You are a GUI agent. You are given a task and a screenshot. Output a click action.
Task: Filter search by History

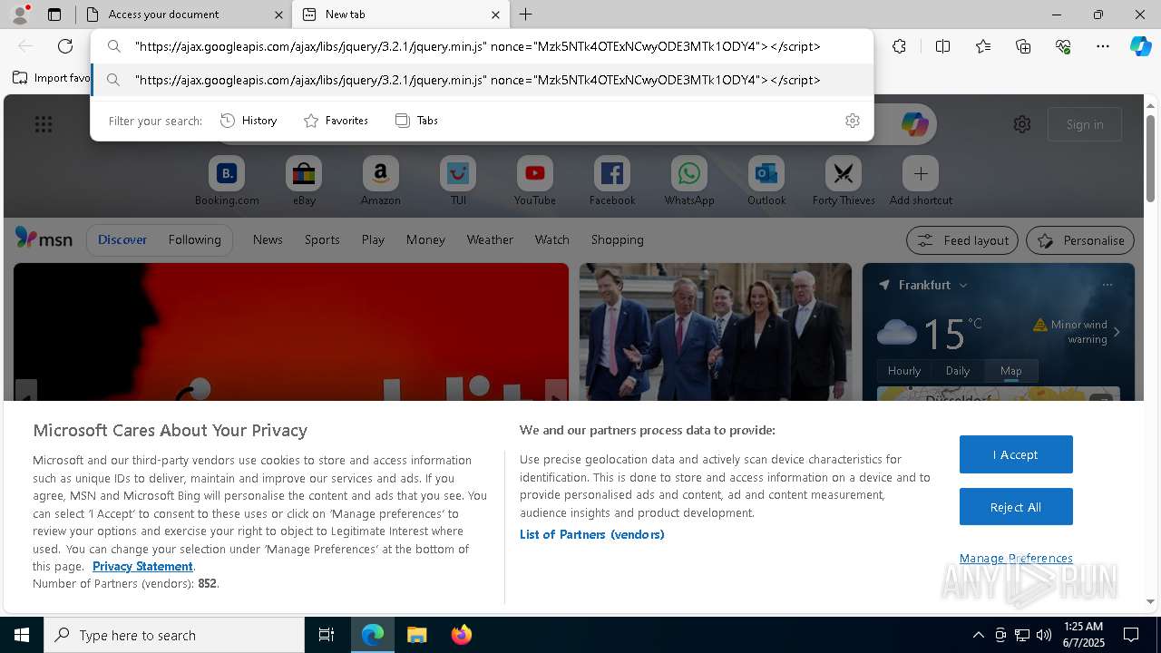click(249, 121)
